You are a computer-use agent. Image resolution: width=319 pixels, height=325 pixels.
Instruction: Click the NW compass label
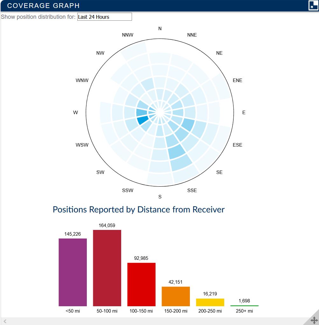coord(100,53)
